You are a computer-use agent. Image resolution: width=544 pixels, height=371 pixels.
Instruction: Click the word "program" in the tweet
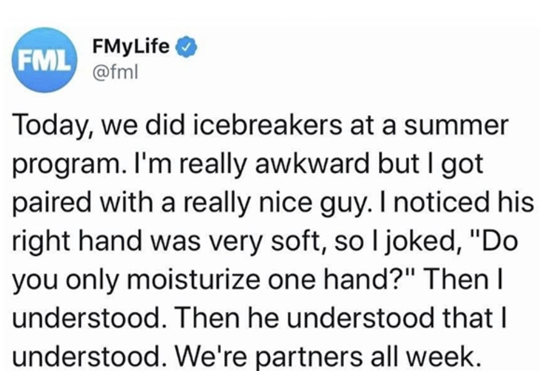click(62, 165)
